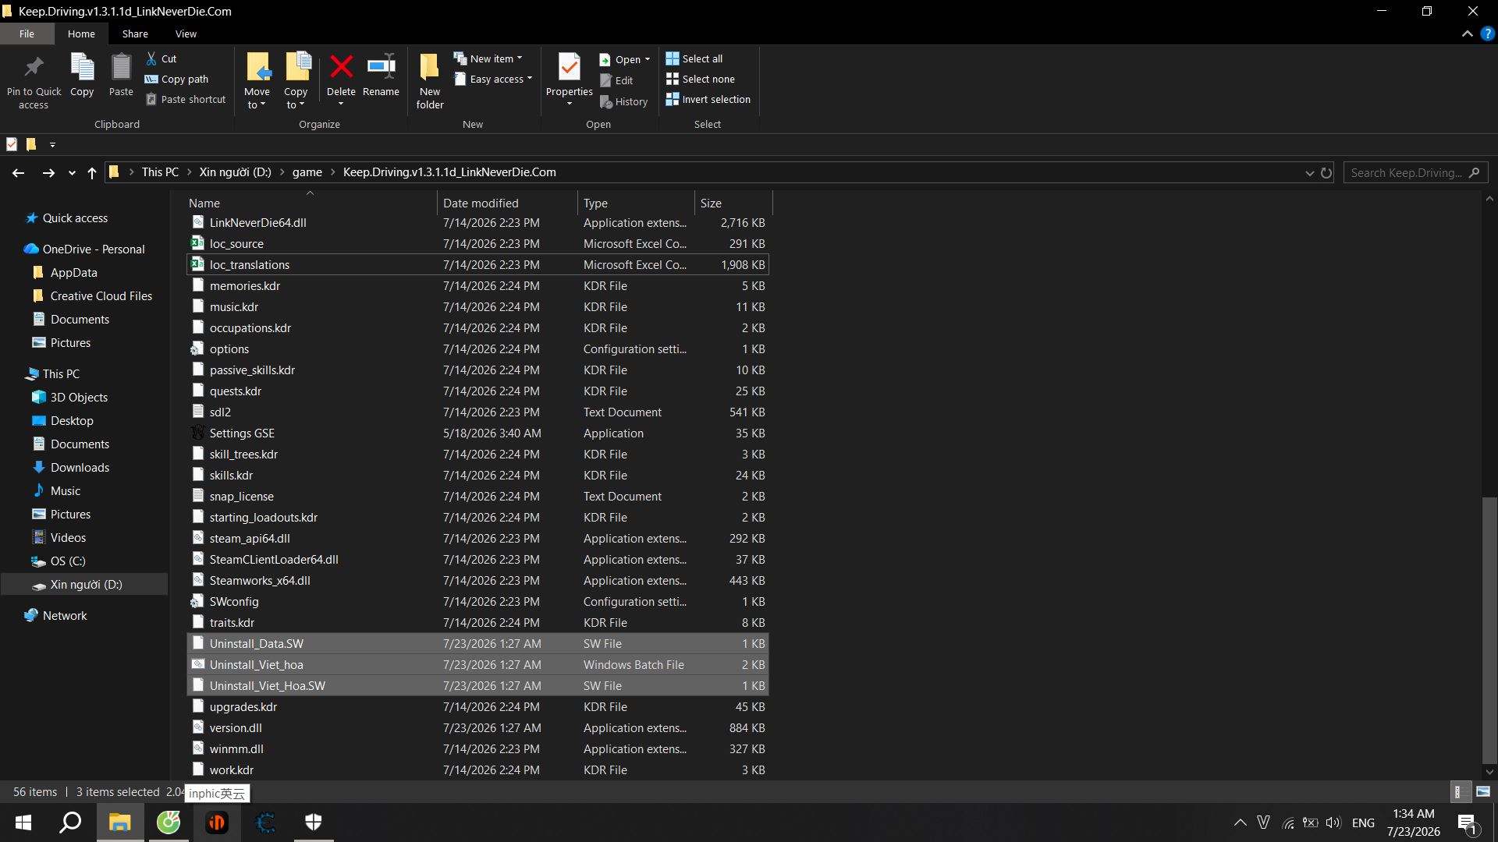
Task: Create a New folder
Action: (x=430, y=81)
